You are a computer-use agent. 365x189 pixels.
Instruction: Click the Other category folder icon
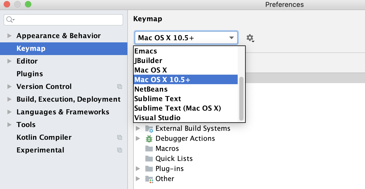point(149,178)
